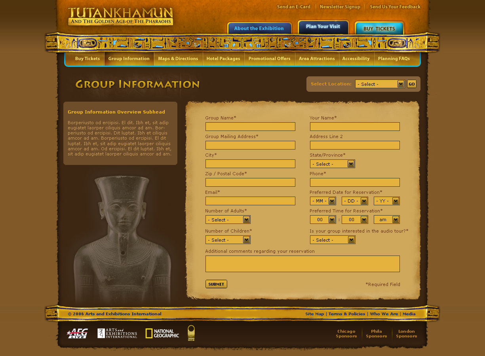Screen dimensions: 485x356
Task: Click the SUBMIT button
Action: pyautogui.click(x=216, y=284)
